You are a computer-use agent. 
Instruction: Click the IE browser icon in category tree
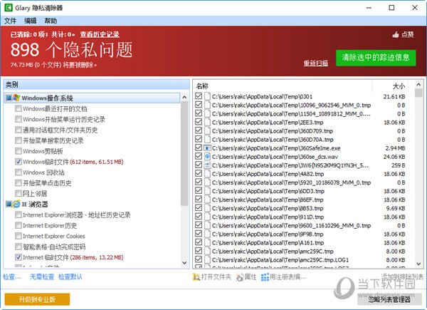[x=16, y=204]
